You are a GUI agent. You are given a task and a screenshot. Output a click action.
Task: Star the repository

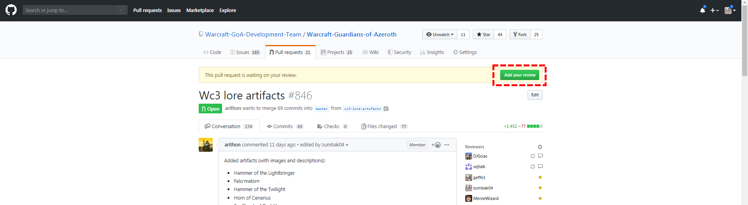483,35
